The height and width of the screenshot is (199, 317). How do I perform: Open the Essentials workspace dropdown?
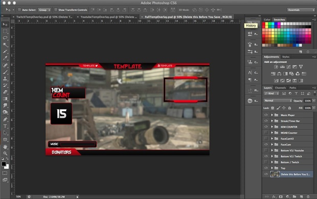[301, 10]
